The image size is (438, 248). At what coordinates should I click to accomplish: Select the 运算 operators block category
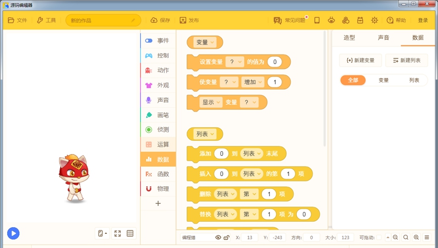[158, 144]
